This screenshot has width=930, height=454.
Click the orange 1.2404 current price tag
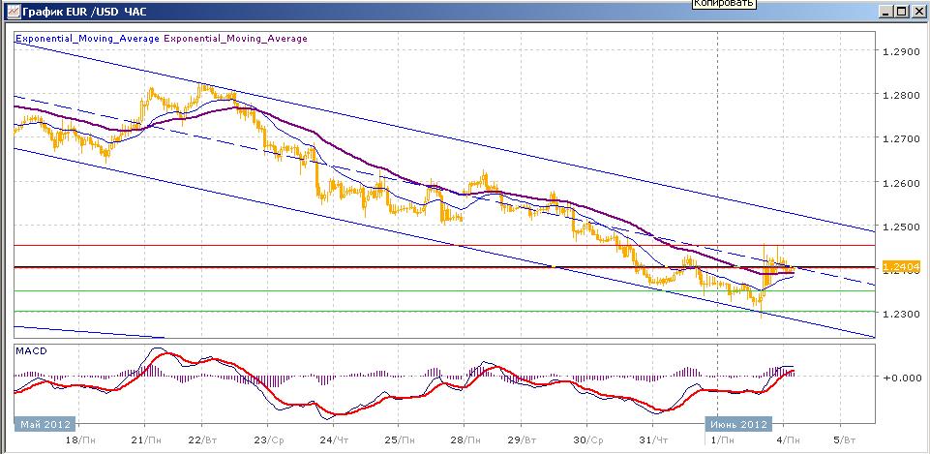coord(900,267)
